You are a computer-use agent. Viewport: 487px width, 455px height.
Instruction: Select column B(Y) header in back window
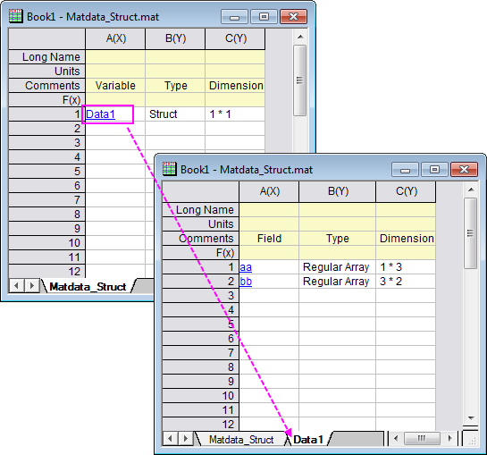point(175,38)
